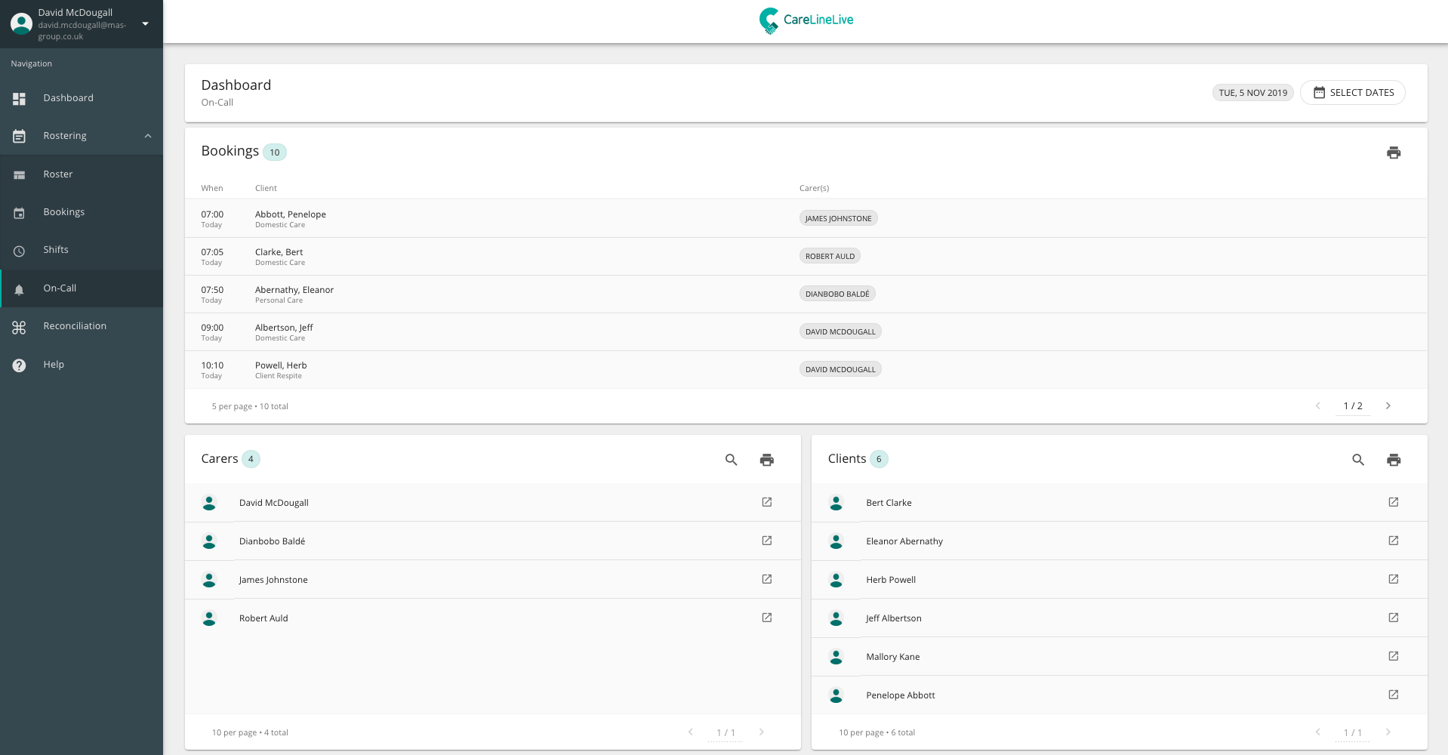This screenshot has height=755, width=1448.
Task: Click the TUE, 5 NOV 2019 date chip
Action: tap(1253, 93)
